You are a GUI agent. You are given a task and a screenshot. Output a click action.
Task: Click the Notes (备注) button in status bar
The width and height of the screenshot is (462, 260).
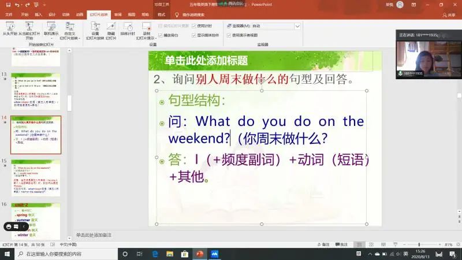tap(325, 244)
